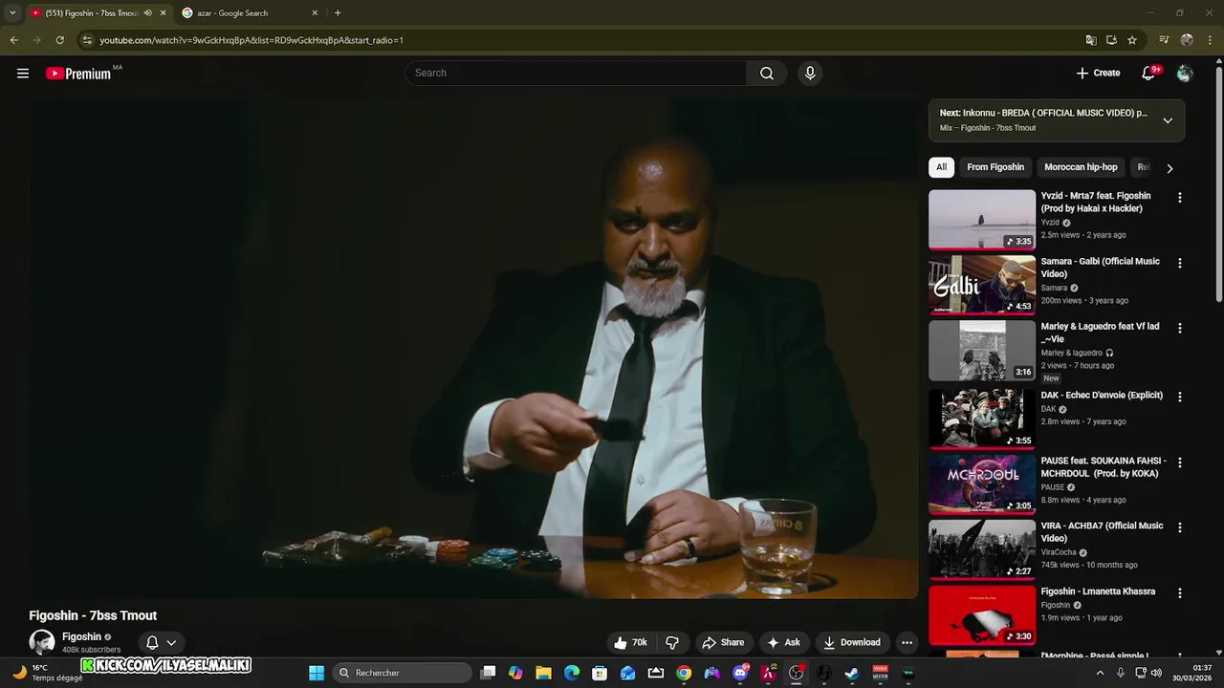Open options menu for VIRA - ACHBA7 video

[x=1179, y=527]
